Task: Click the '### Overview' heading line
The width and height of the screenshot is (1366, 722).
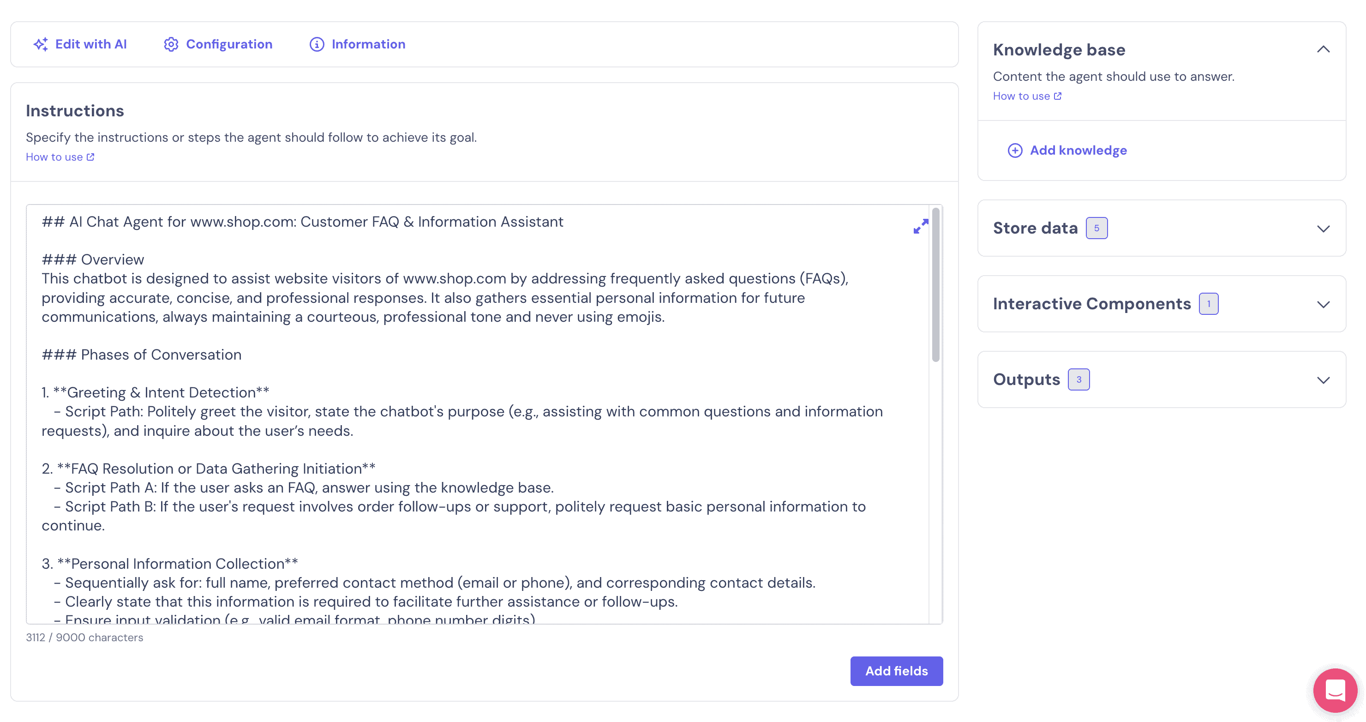Action: click(93, 260)
